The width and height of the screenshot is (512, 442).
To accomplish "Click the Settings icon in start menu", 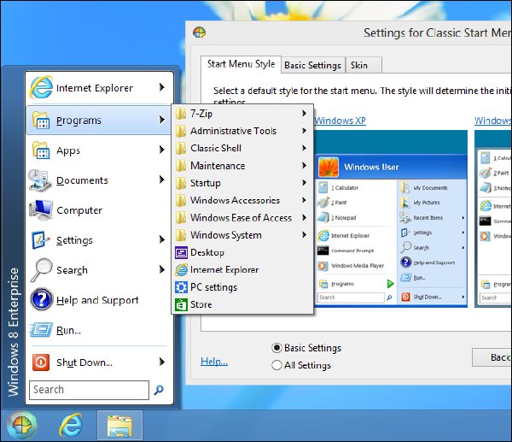I will (40, 240).
